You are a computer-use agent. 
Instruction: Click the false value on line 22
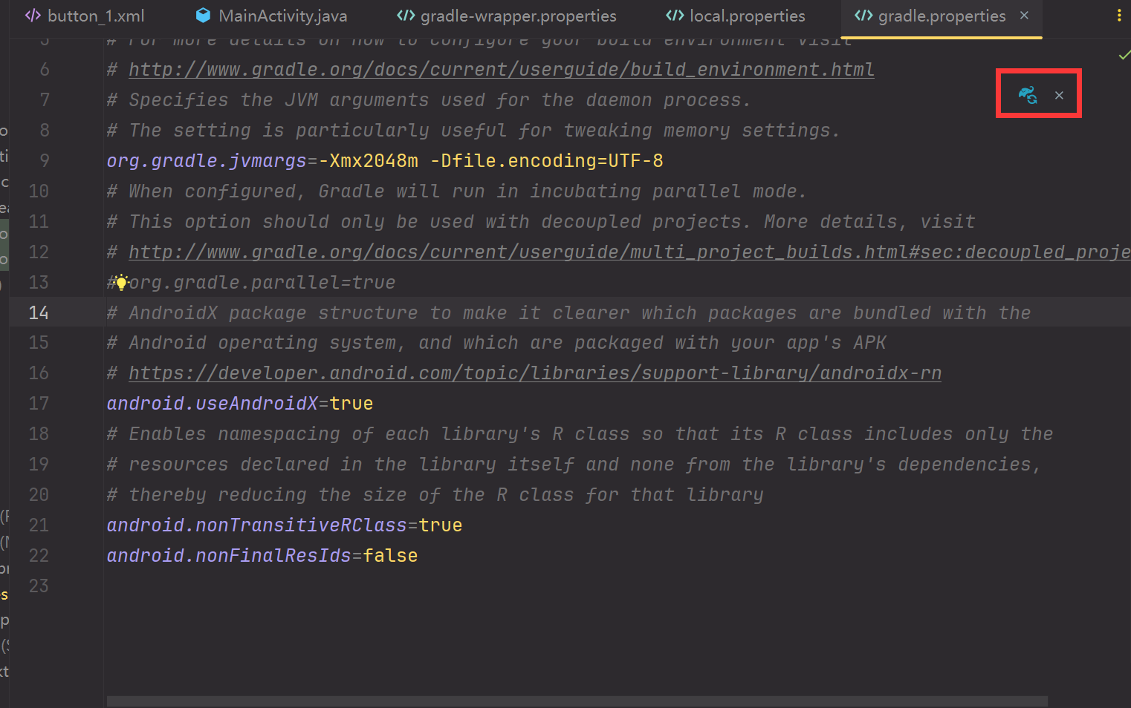click(x=390, y=556)
